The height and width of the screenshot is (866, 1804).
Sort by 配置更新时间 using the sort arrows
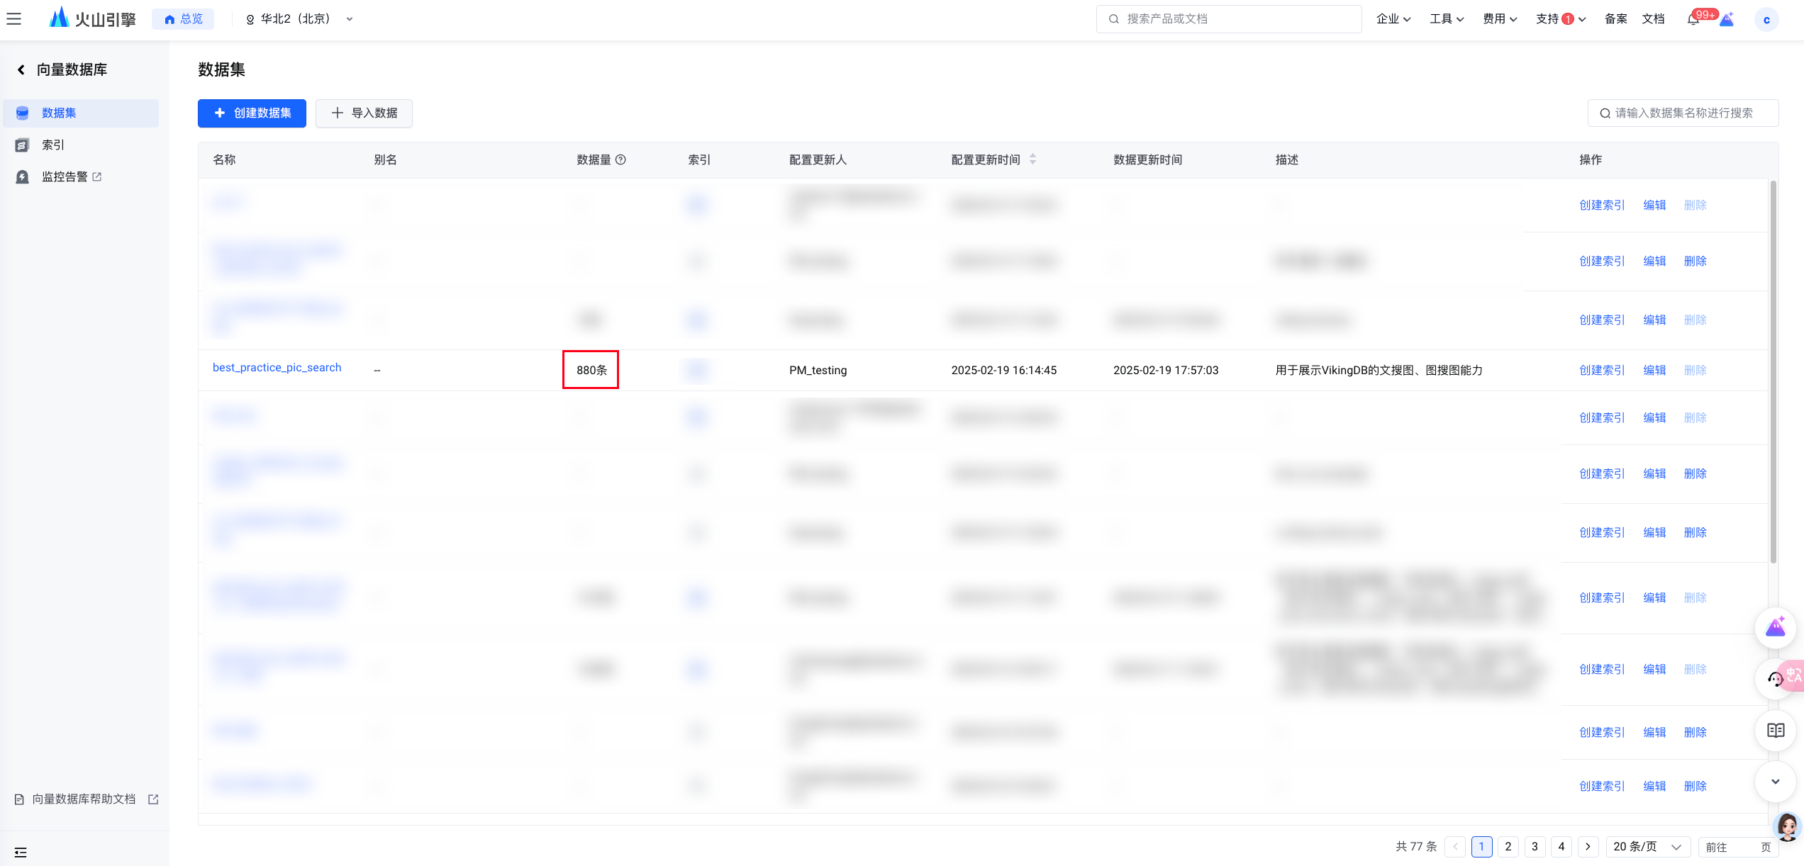click(x=1033, y=159)
